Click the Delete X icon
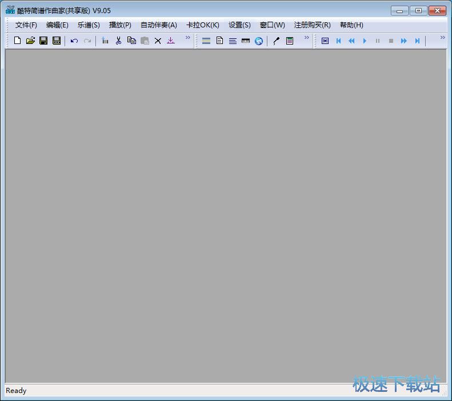Viewport: 452px width, 401px height. tap(158, 41)
